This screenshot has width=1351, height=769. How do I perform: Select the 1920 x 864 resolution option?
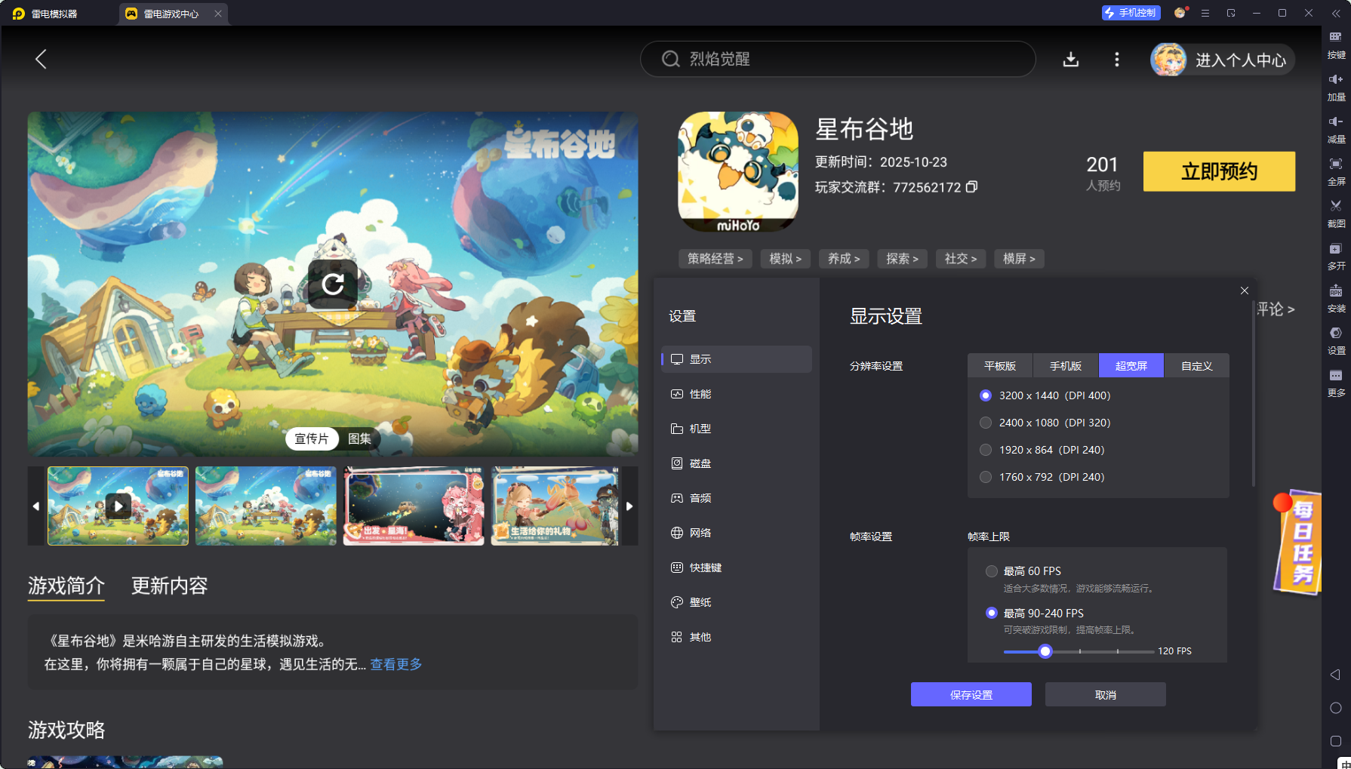986,450
